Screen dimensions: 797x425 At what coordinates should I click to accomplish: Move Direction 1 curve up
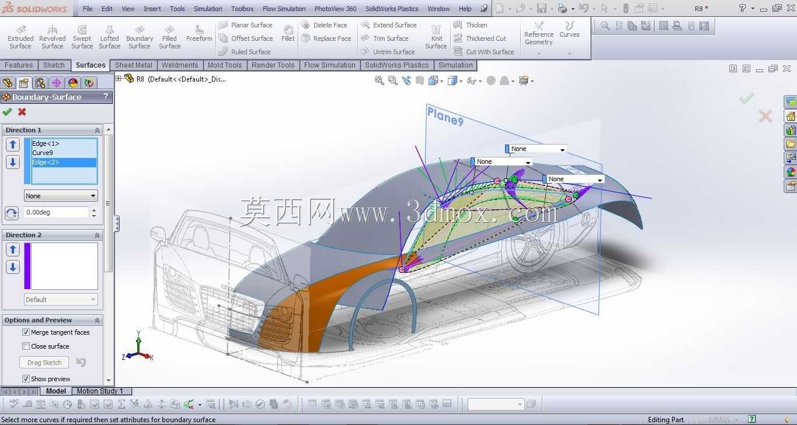click(x=13, y=145)
